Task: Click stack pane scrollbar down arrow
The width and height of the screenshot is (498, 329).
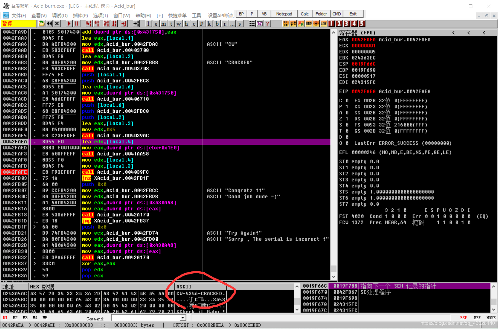Action: (494, 310)
